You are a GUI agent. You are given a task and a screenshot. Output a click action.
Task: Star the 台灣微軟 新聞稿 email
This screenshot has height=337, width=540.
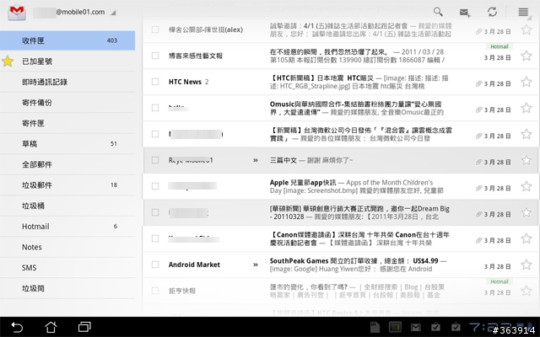pos(526,134)
